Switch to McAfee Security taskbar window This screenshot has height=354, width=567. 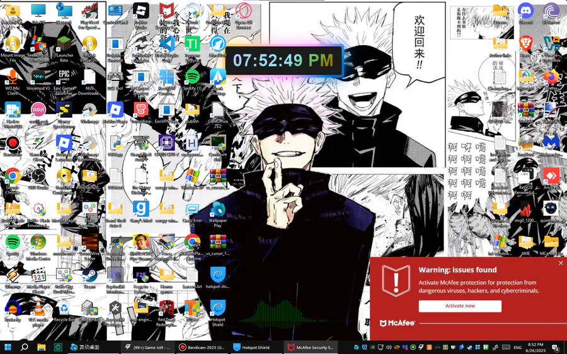[x=311, y=347]
